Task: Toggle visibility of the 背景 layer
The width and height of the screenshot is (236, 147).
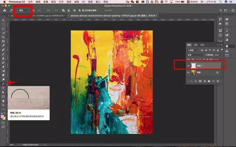Action: click(188, 73)
